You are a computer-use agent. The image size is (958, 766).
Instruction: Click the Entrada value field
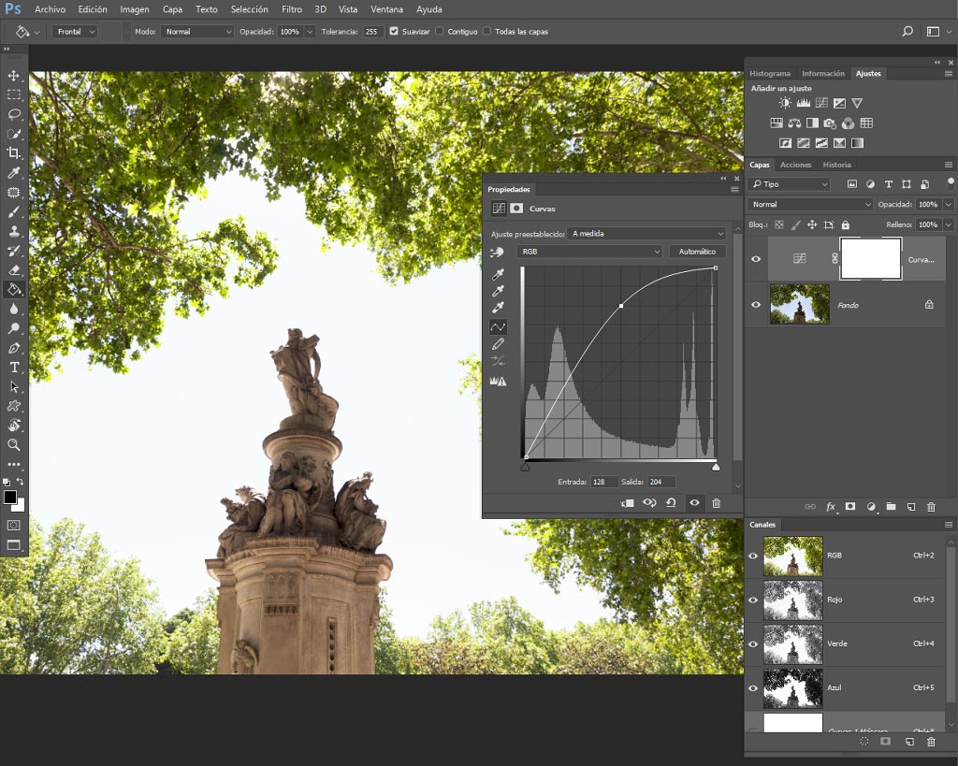point(603,482)
